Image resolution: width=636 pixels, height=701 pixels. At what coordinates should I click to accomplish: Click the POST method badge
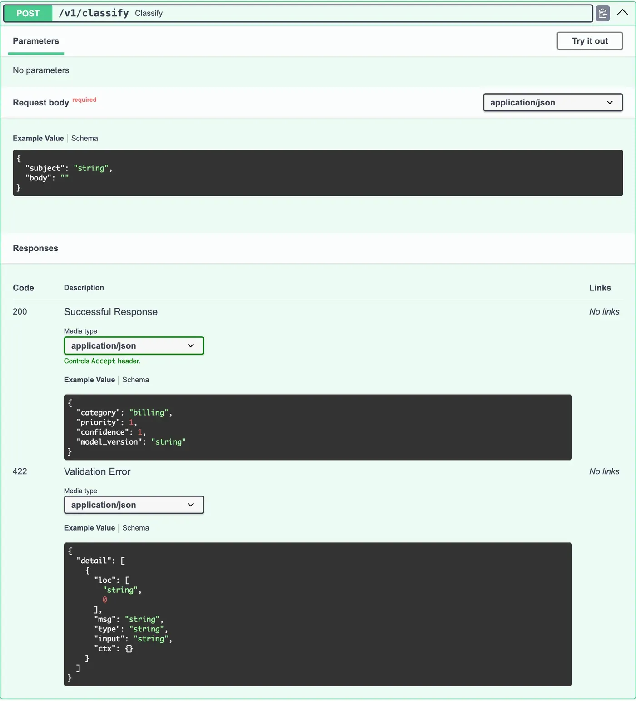point(28,14)
